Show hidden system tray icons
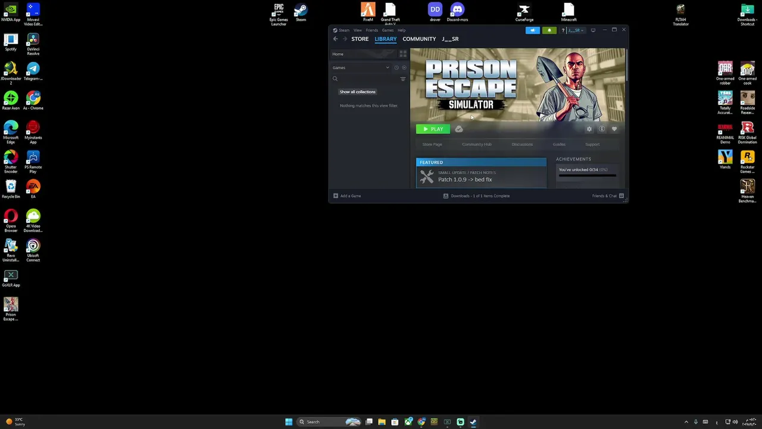The height and width of the screenshot is (429, 762). [x=686, y=422]
